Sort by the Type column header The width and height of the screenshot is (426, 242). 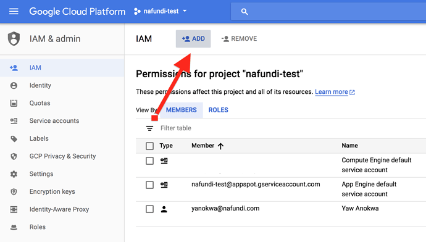click(x=166, y=146)
